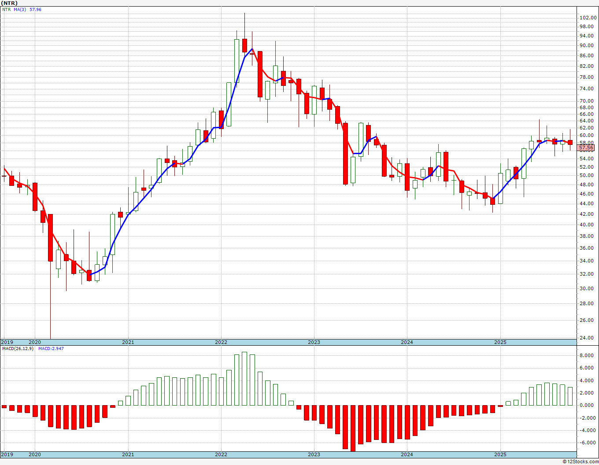
Task: Click the 24.00 price axis label
Action: (x=586, y=338)
